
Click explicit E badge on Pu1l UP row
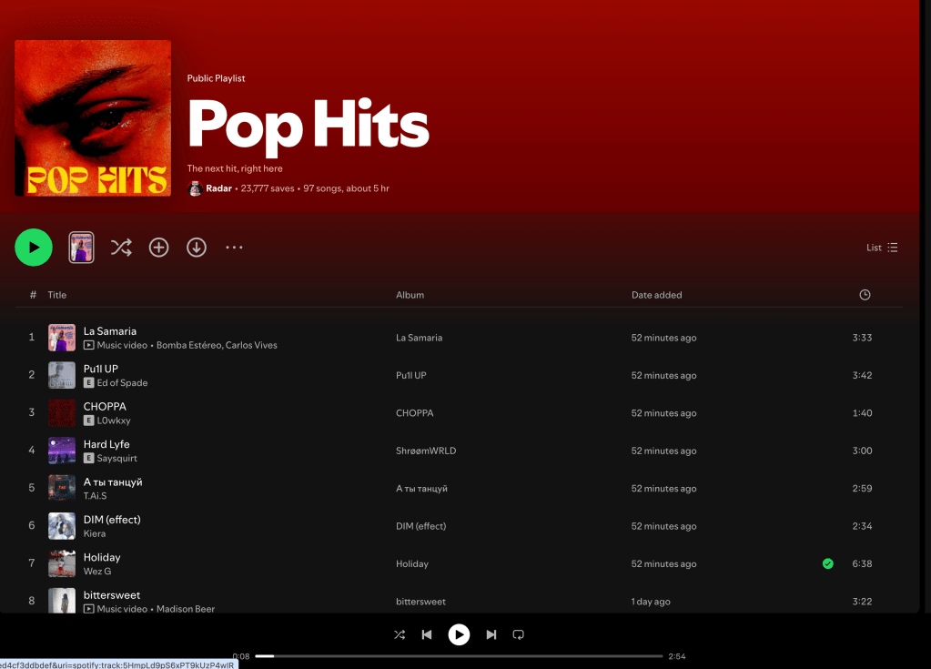(x=88, y=383)
